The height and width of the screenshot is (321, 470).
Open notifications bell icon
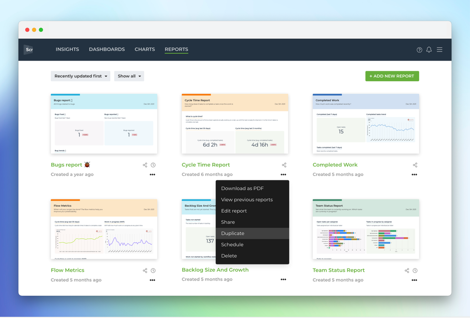point(429,50)
